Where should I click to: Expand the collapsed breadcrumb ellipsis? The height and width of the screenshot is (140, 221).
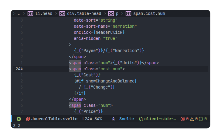tap(19, 13)
